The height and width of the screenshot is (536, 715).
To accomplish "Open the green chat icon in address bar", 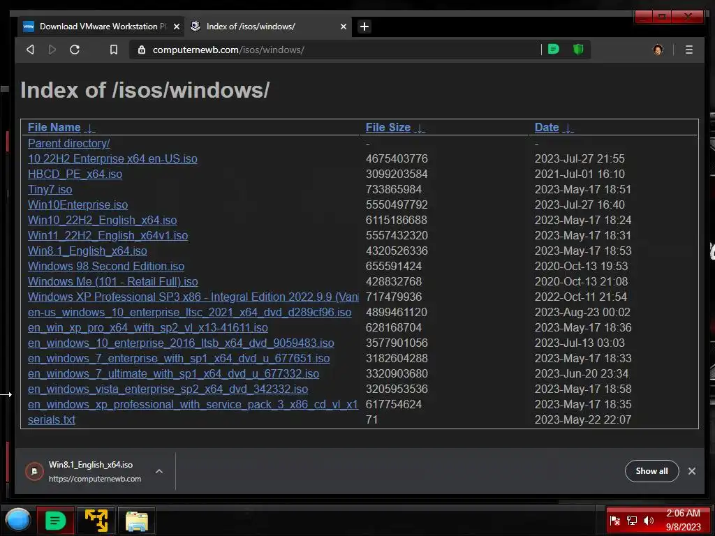I will click(x=554, y=50).
